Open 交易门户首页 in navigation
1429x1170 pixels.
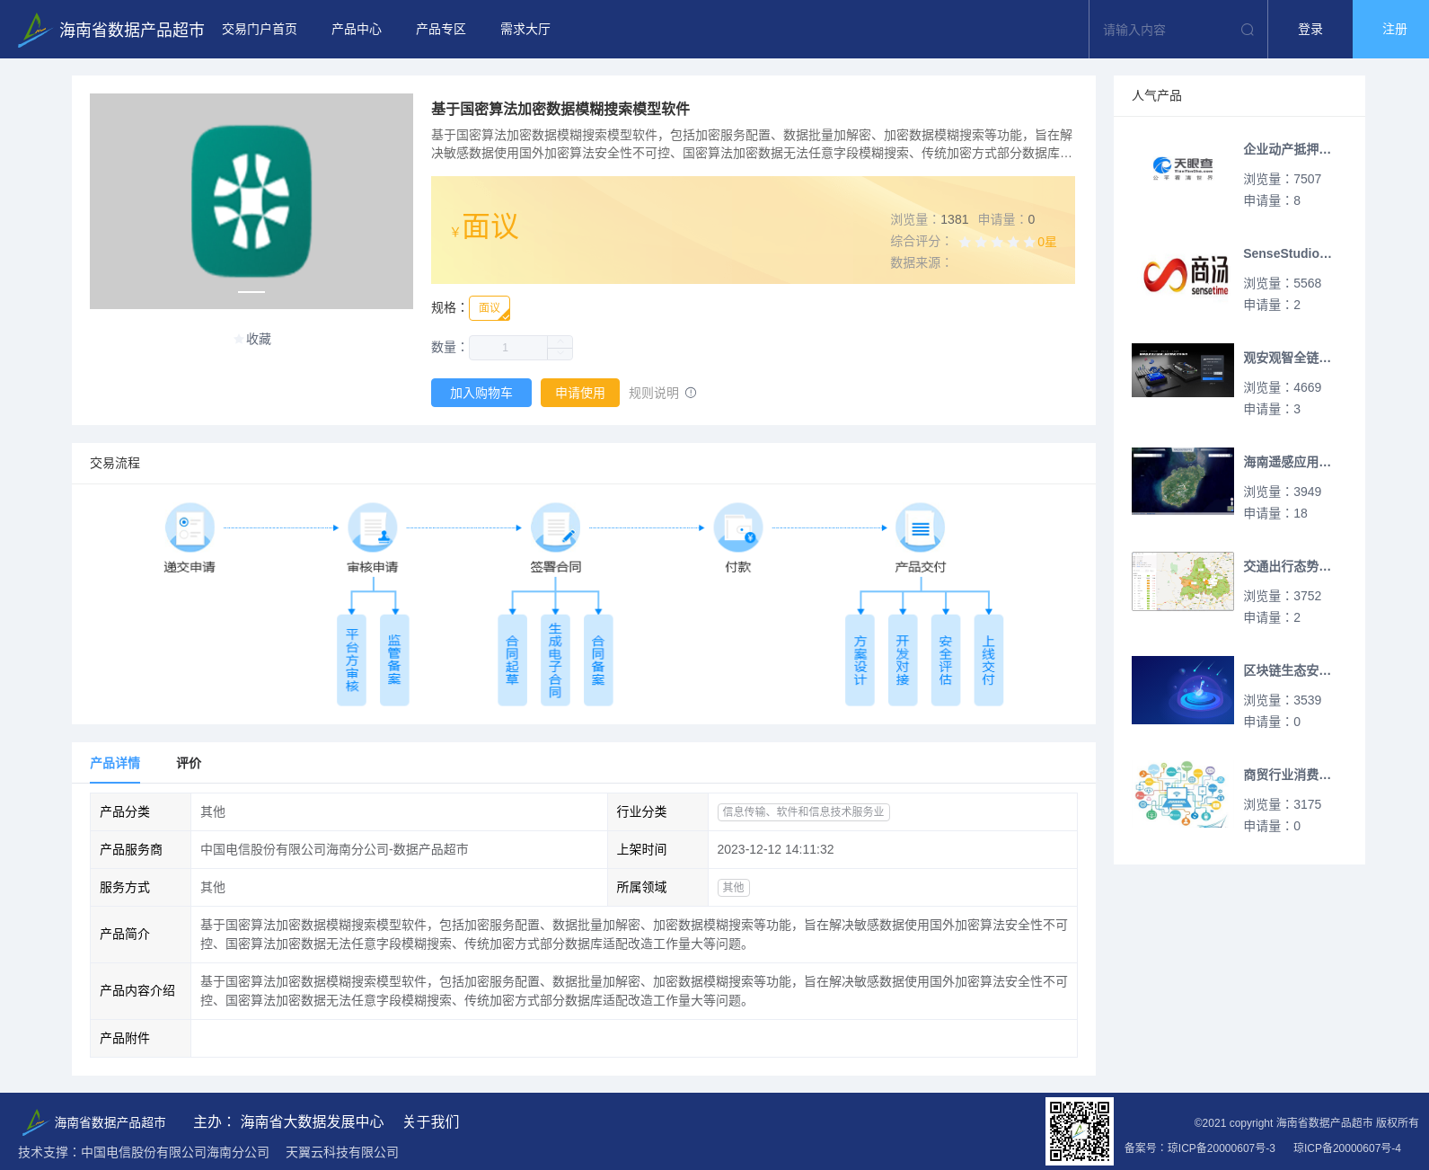coord(260,30)
